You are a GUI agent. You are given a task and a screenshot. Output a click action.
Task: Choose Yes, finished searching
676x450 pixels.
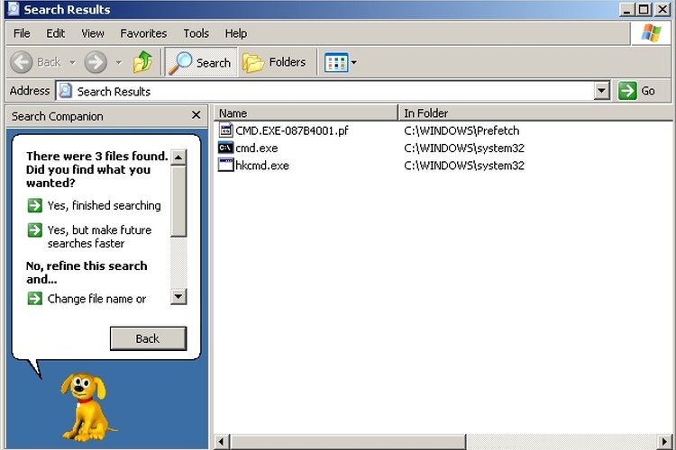click(x=104, y=205)
